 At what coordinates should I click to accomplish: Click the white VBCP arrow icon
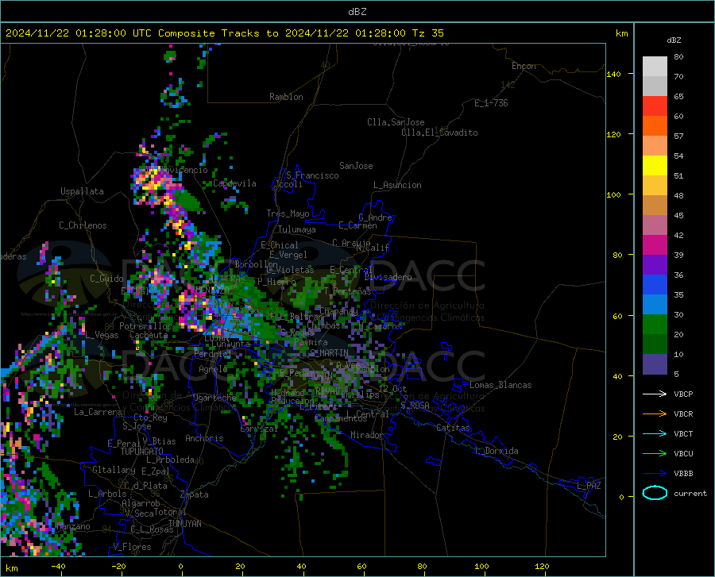(655, 394)
